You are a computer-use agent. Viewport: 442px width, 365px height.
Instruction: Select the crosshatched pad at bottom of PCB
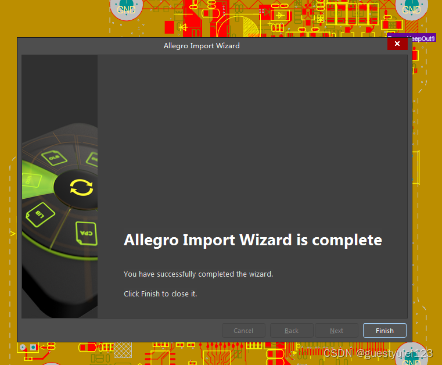123,350
